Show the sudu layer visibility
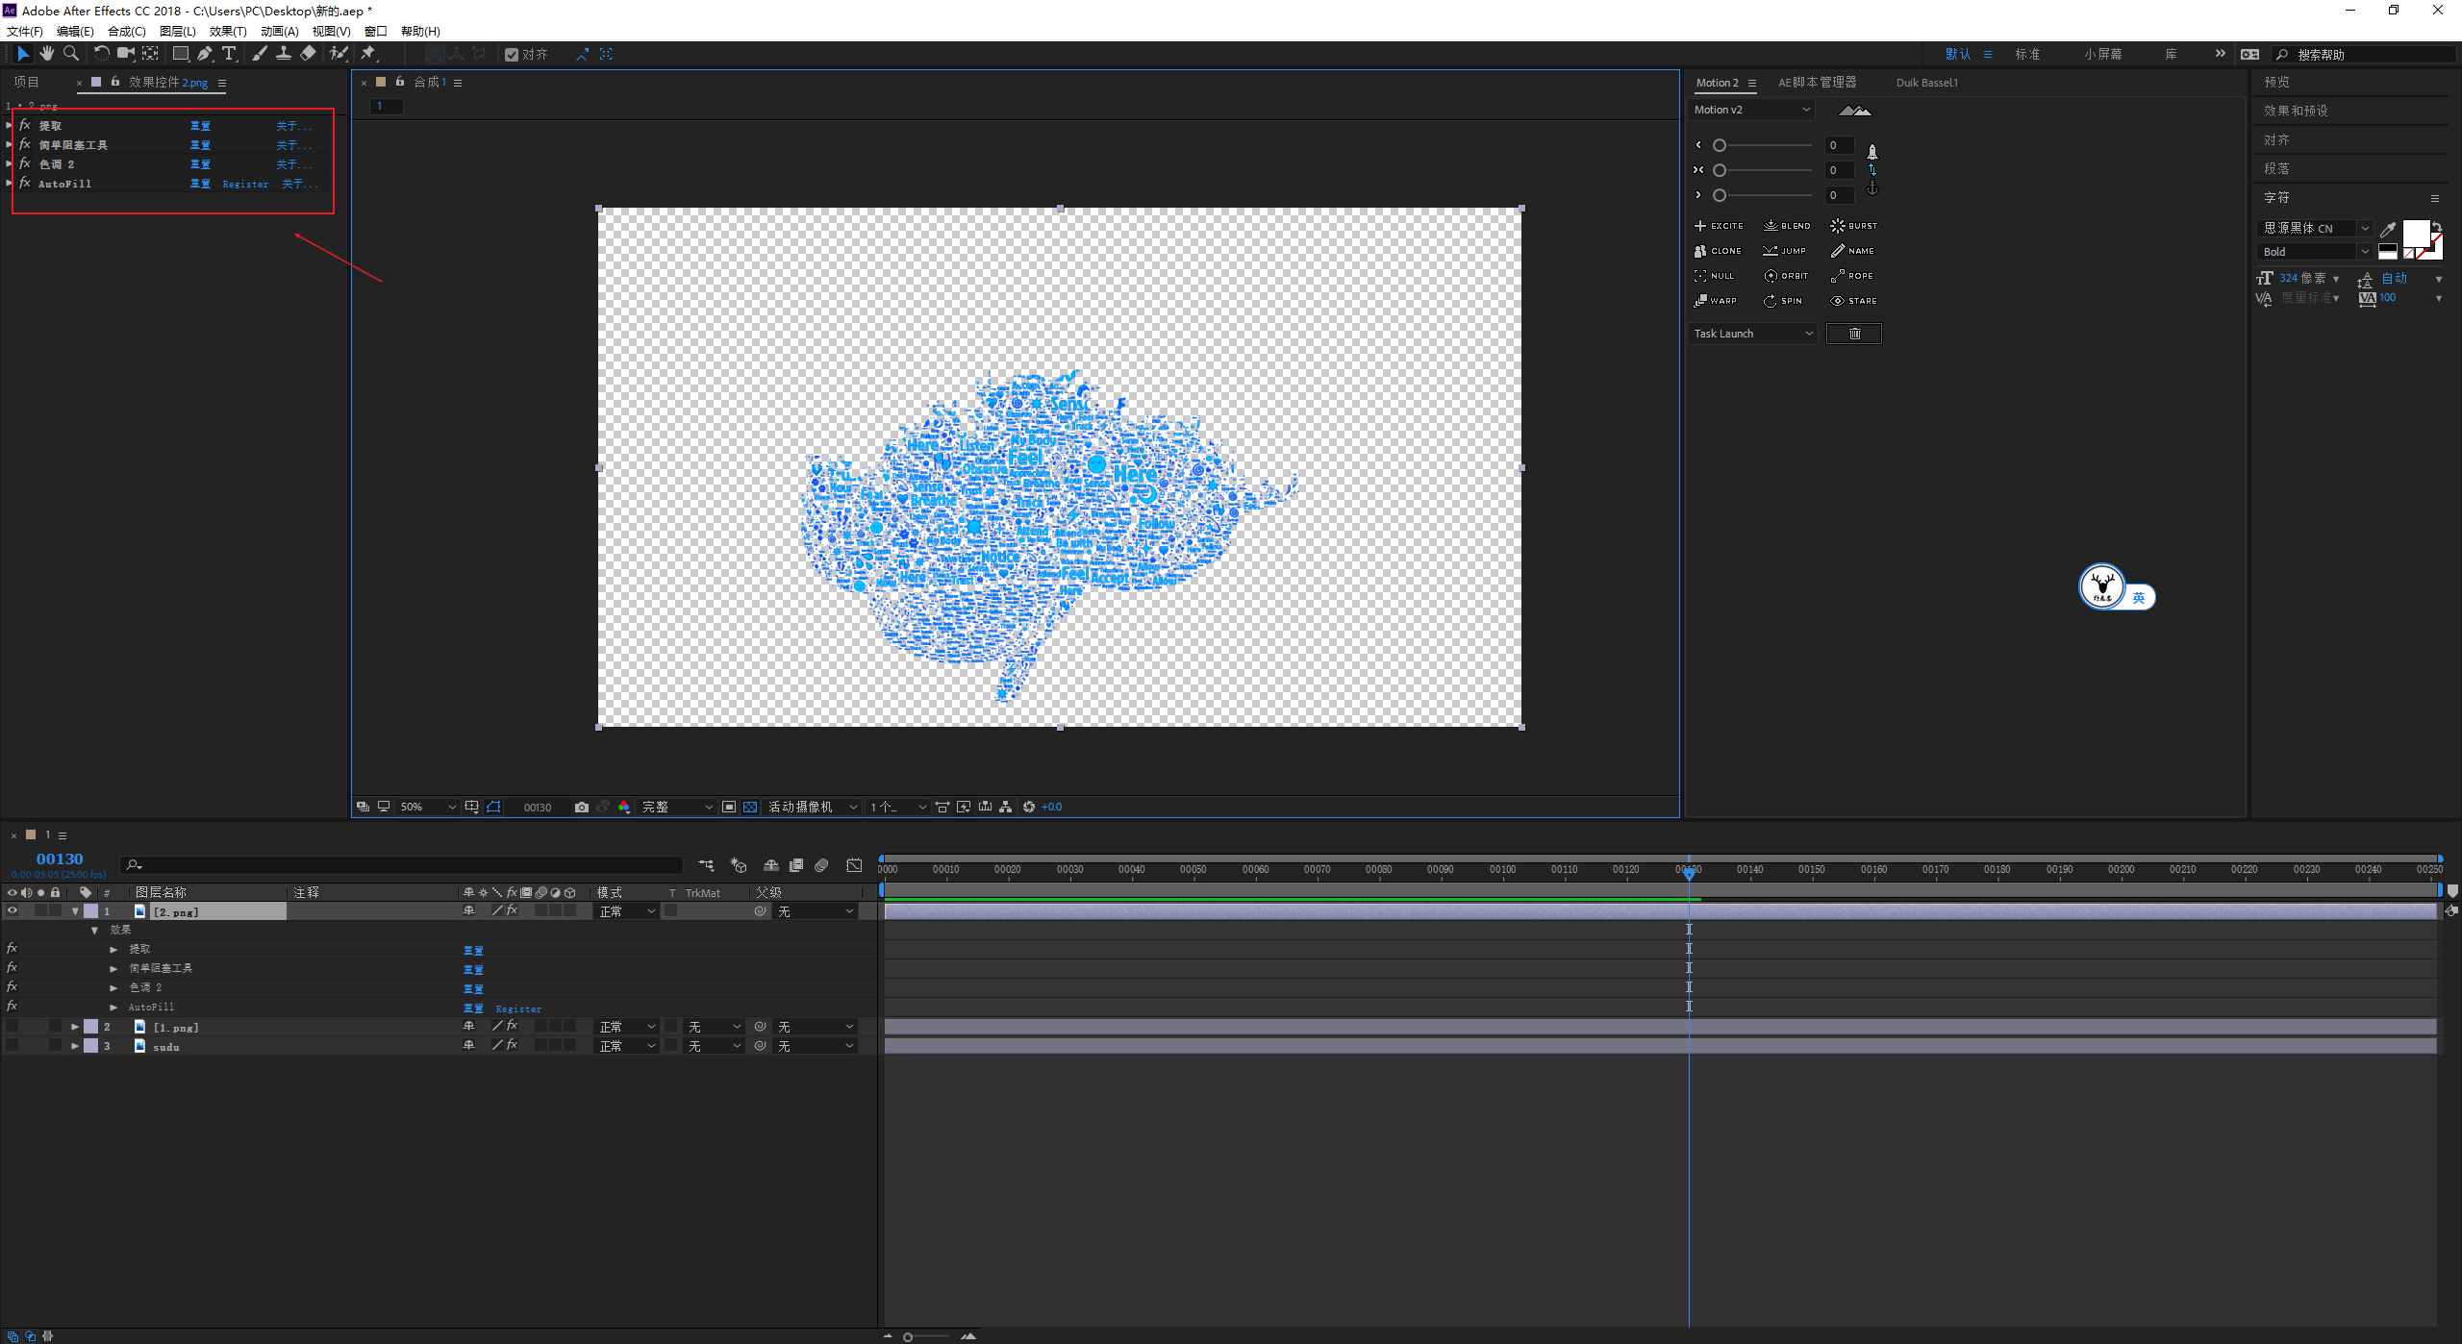Image resolution: width=2462 pixels, height=1344 pixels. pos(13,1046)
